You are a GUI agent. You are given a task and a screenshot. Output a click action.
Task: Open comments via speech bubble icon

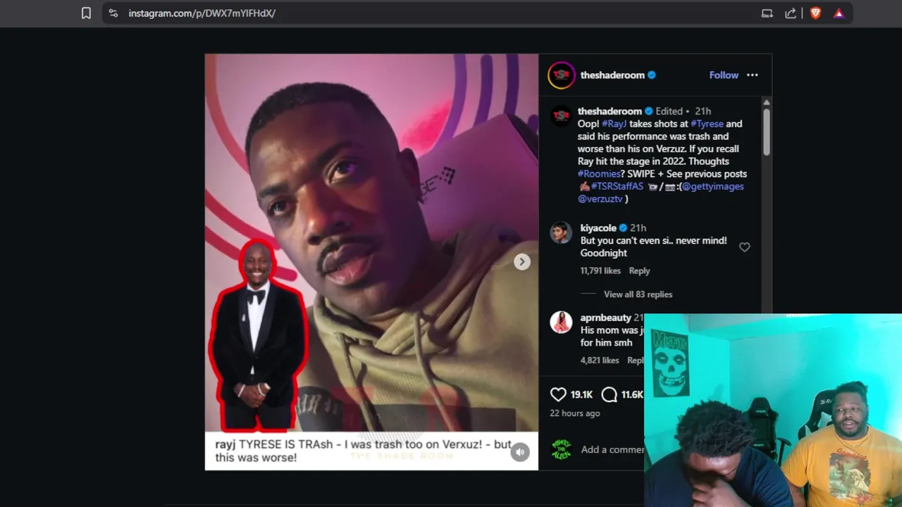[x=610, y=394]
